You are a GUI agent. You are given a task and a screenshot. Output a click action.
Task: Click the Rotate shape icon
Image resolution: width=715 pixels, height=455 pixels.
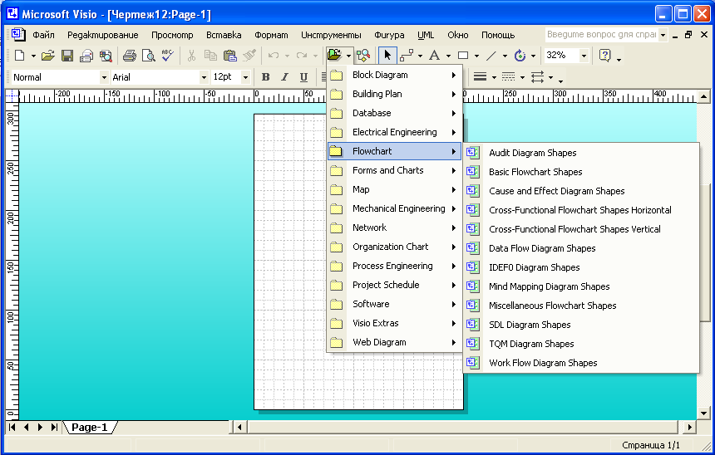[x=520, y=56]
